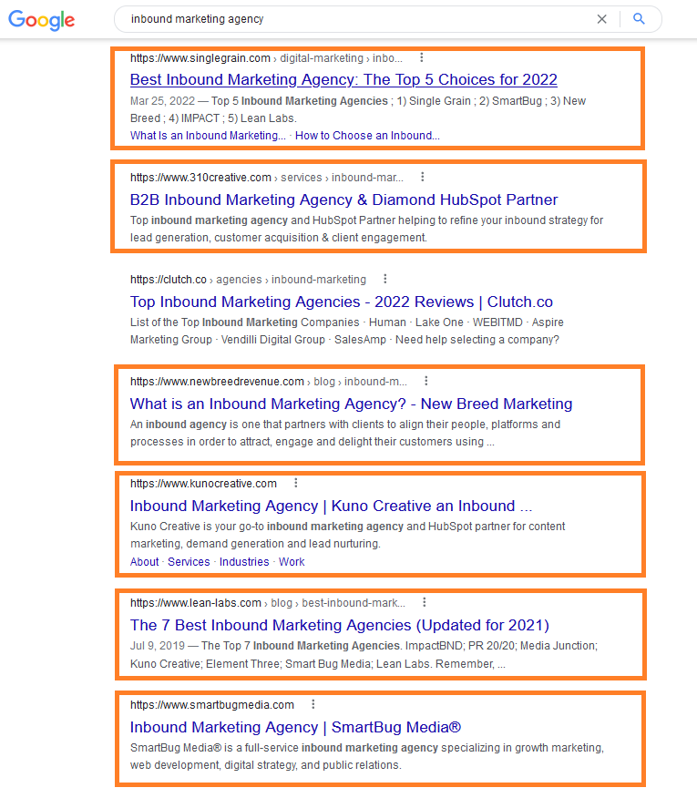
Task: Open more options menu for kunocreative.com result
Action: point(296,483)
